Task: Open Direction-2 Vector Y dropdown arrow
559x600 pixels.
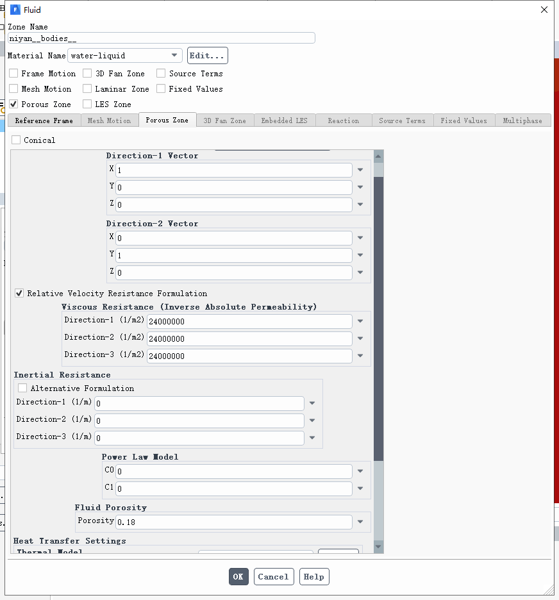Action: [360, 255]
